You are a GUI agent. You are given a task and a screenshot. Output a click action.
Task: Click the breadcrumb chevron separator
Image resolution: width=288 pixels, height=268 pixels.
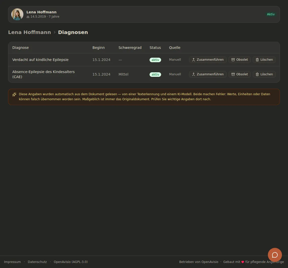tap(55, 32)
